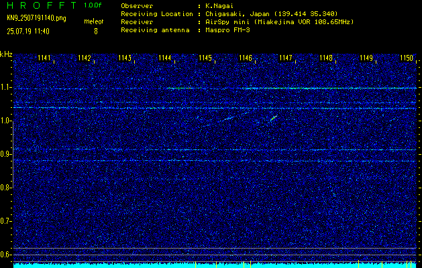The width and height of the screenshot is (422, 268).
Task: Click the kHz axis unit label
Action: [6, 54]
